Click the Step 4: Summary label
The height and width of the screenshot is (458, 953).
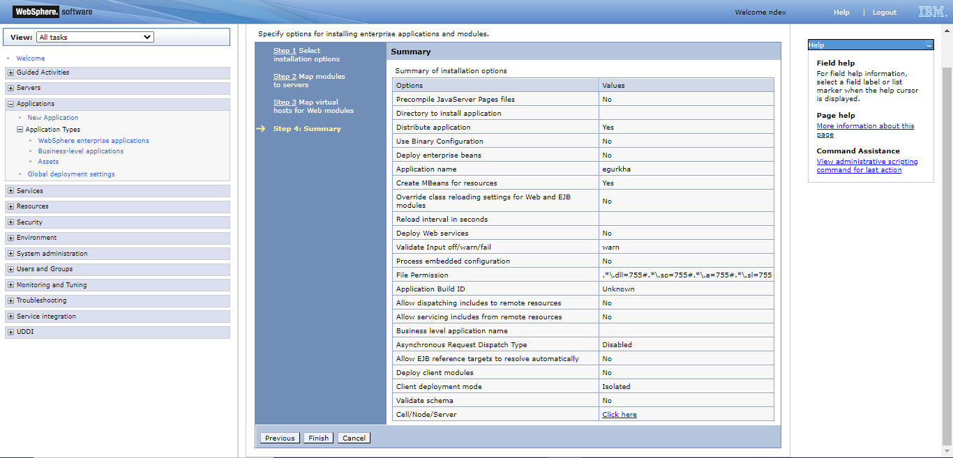pyautogui.click(x=307, y=129)
